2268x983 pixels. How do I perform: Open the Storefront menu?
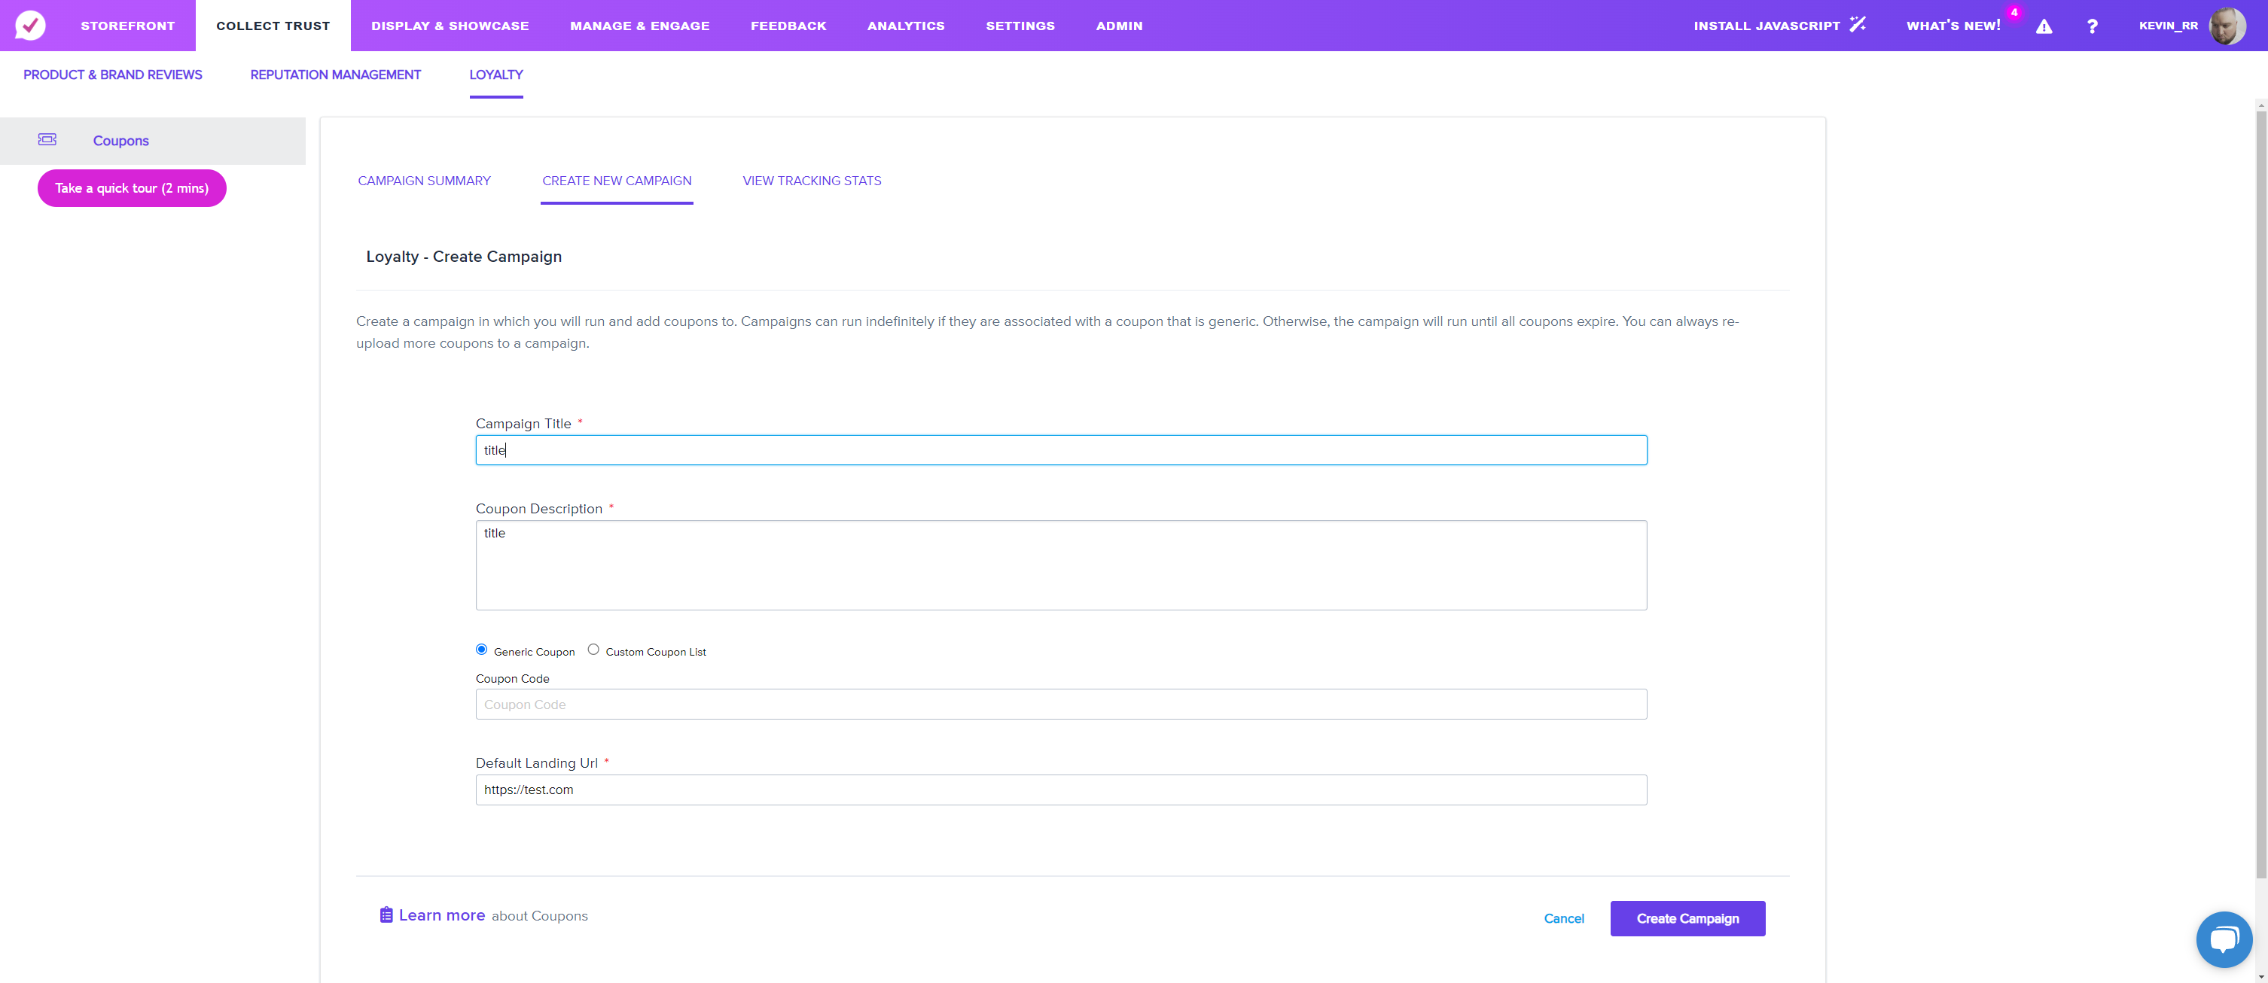(128, 26)
